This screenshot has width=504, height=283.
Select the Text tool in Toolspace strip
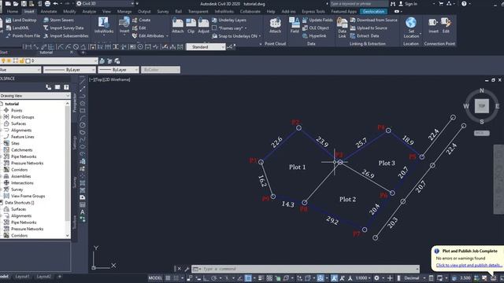coord(83,212)
